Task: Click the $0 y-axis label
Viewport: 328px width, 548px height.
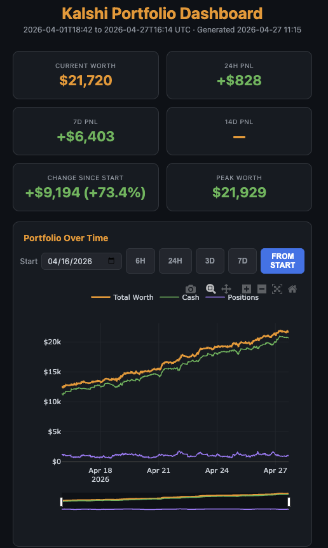Action: (x=57, y=462)
